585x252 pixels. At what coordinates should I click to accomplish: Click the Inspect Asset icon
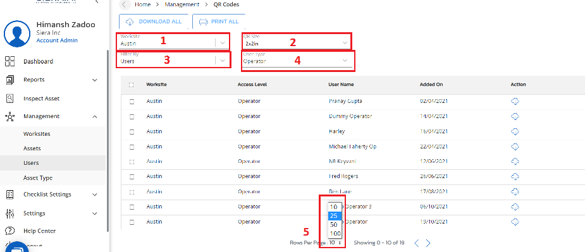click(10, 99)
